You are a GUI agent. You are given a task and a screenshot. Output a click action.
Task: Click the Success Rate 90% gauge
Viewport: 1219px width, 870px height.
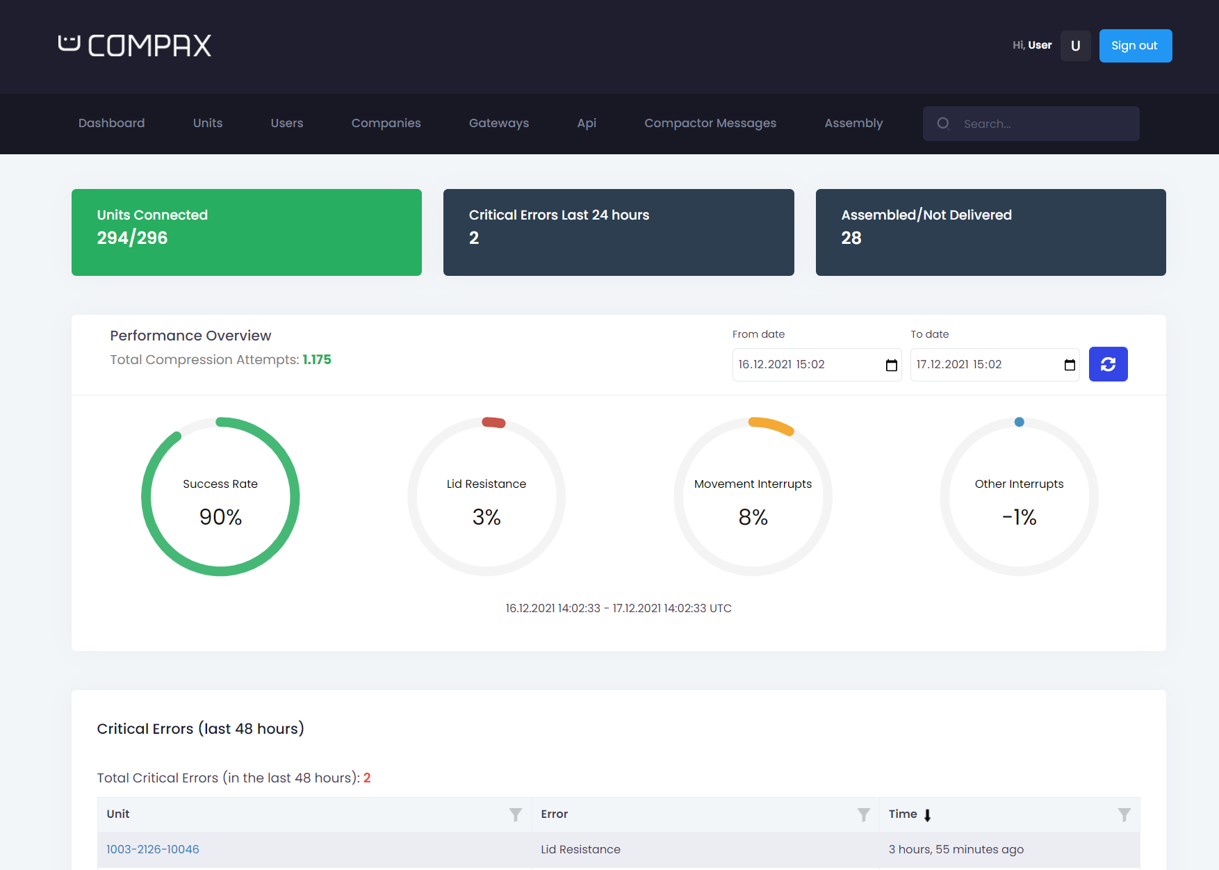point(220,497)
